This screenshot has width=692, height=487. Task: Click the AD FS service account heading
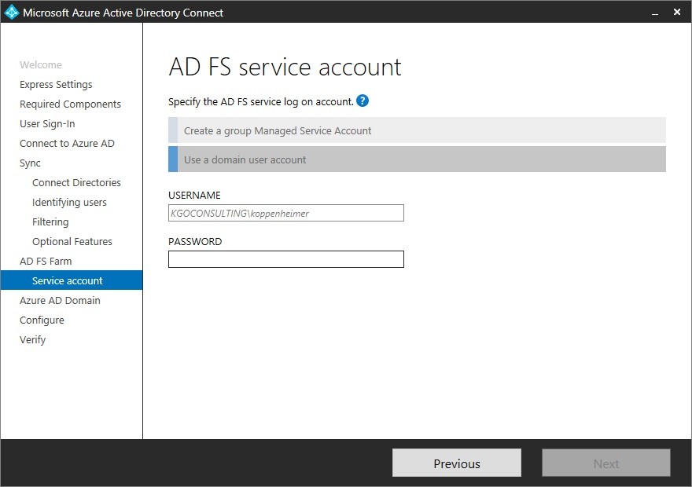click(x=285, y=67)
